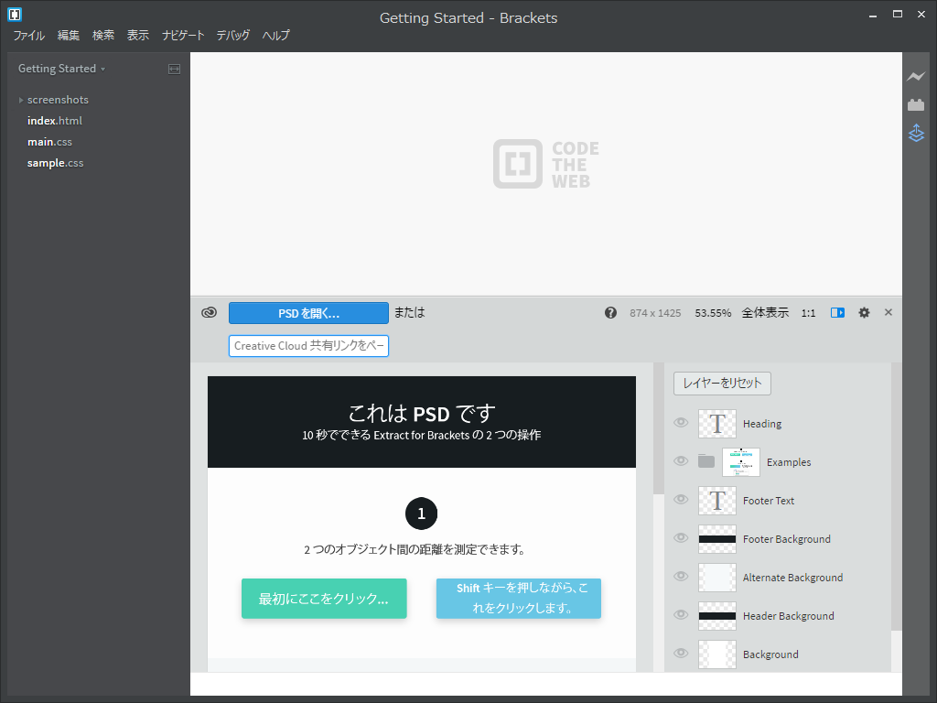
Task: Open the Extension Manager icon
Action: coord(916,104)
